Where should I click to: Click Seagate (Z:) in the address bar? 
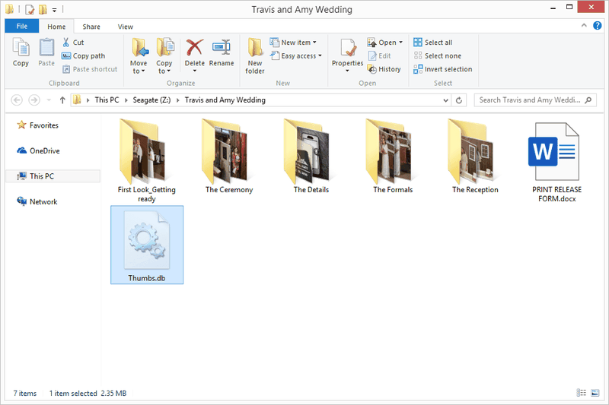tap(151, 100)
